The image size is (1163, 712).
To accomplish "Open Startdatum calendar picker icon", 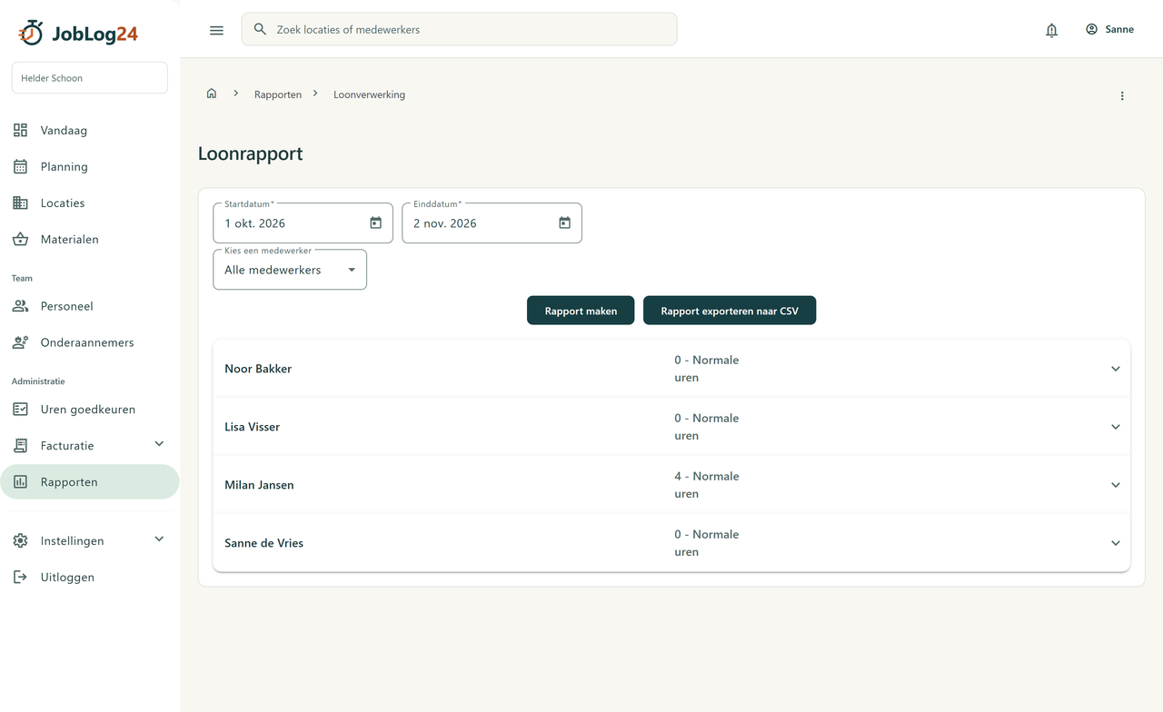I will [375, 222].
